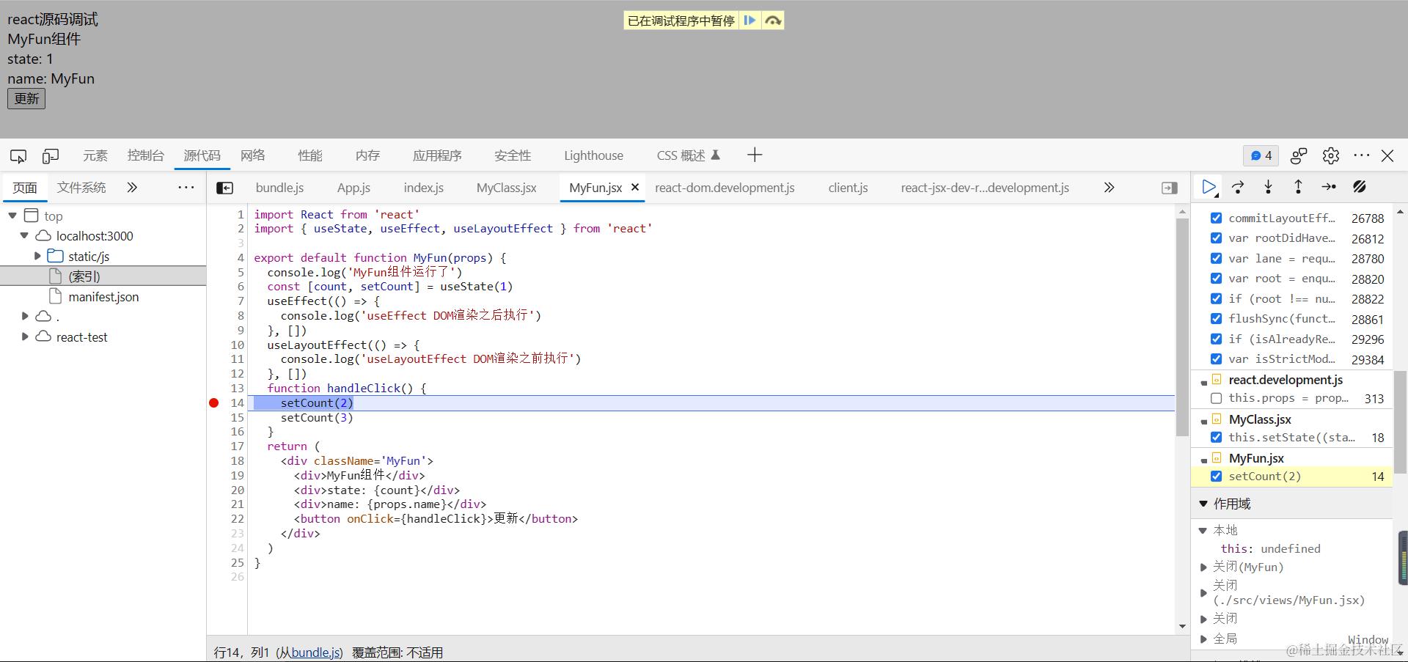Click the red breakpoint dot on line 14
This screenshot has width=1408, height=662.
(213, 402)
